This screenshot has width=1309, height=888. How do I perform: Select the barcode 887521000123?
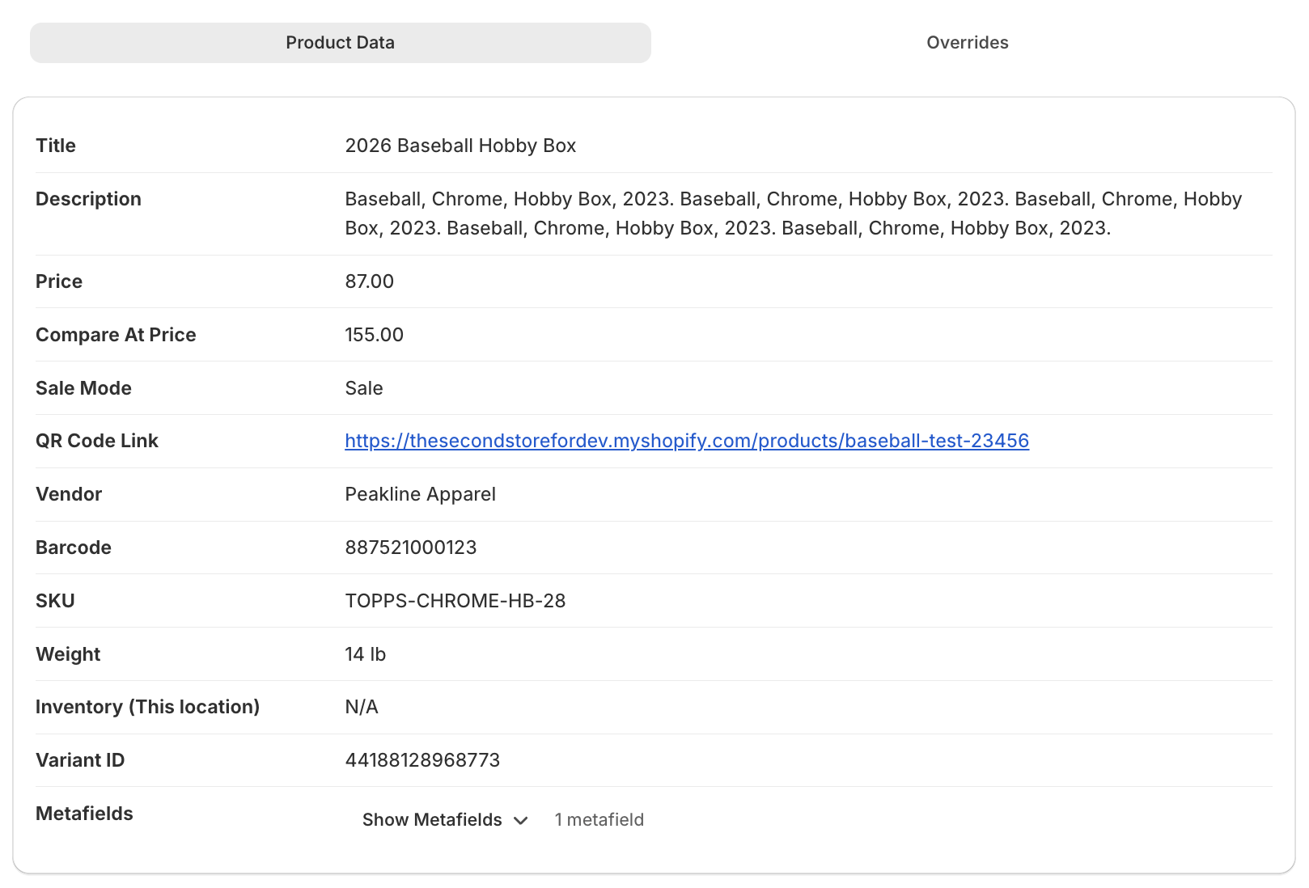click(411, 548)
